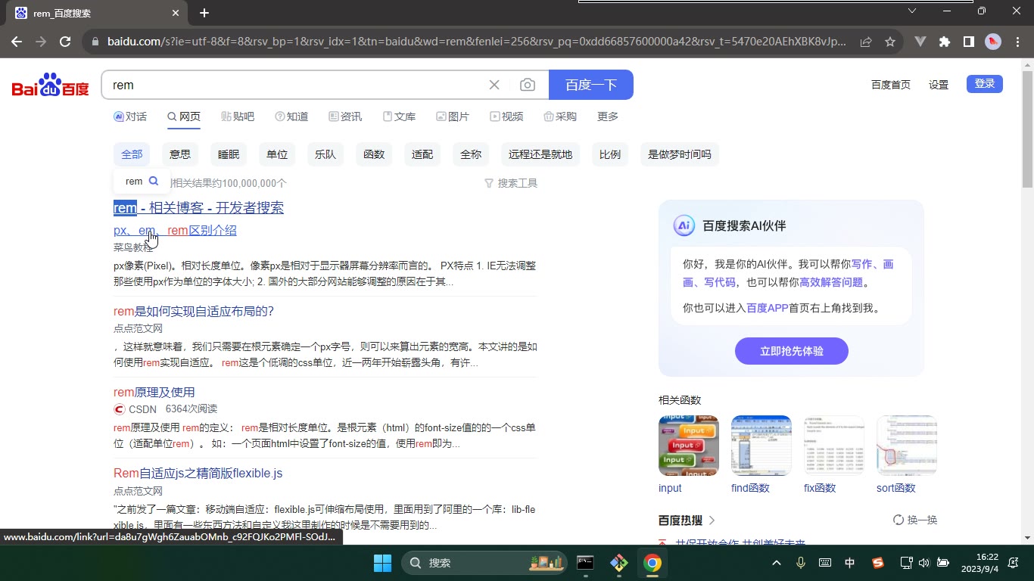
Task: Show hidden tray icons chevron
Action: pyautogui.click(x=776, y=563)
